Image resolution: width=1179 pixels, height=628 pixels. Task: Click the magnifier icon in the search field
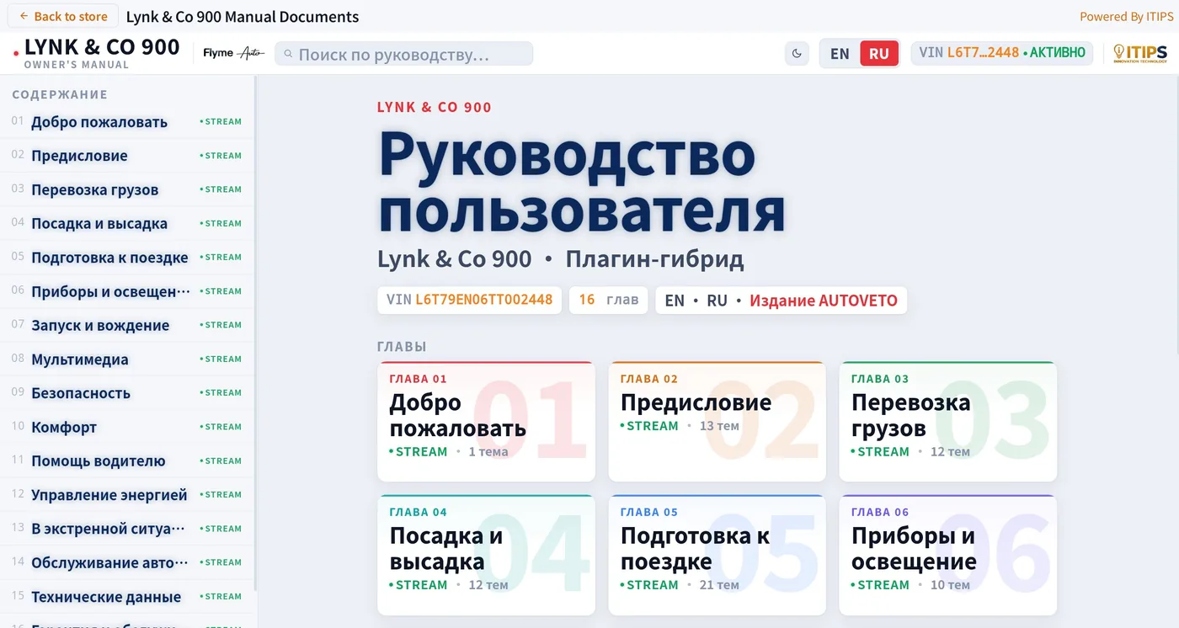click(289, 55)
